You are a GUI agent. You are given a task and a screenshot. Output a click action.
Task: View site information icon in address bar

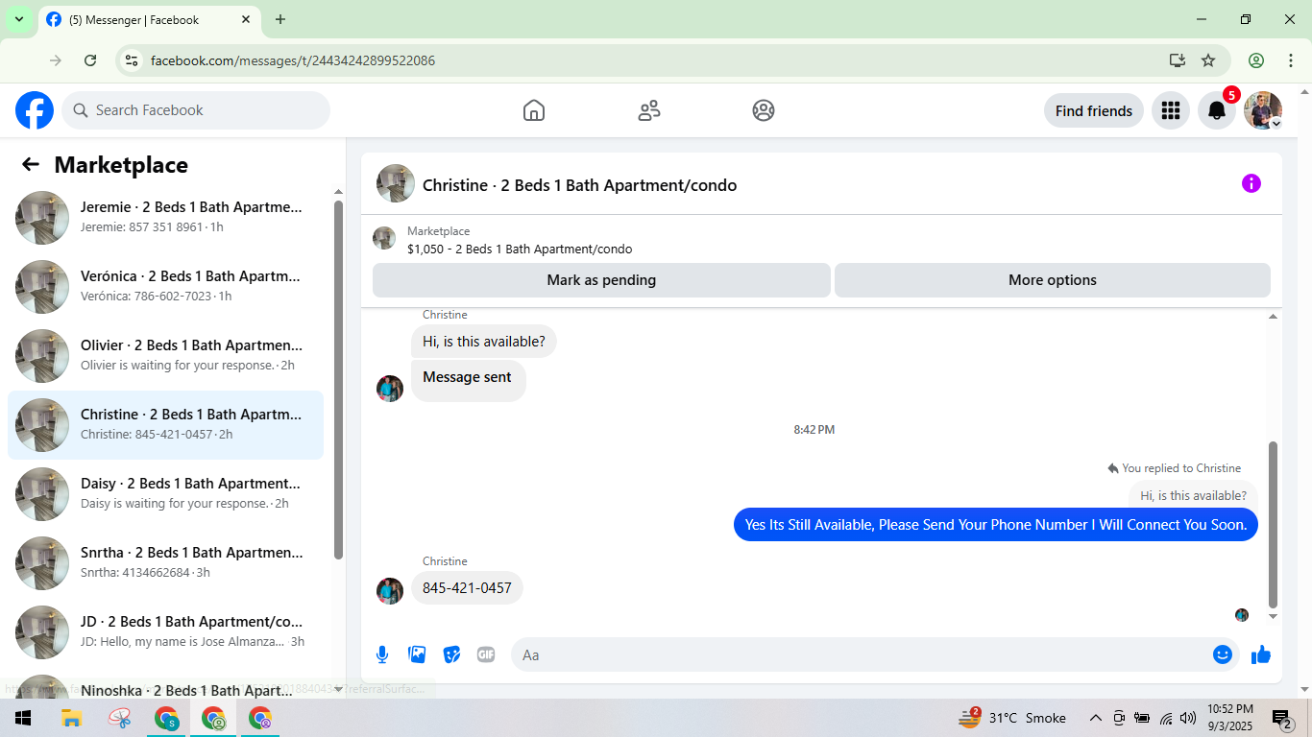(133, 60)
